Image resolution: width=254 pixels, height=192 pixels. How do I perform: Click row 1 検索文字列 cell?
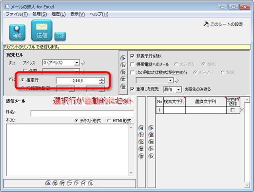pyautogui.click(x=174, y=110)
